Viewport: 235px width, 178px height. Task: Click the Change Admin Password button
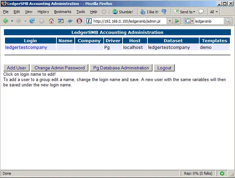pyautogui.click(x=59, y=68)
